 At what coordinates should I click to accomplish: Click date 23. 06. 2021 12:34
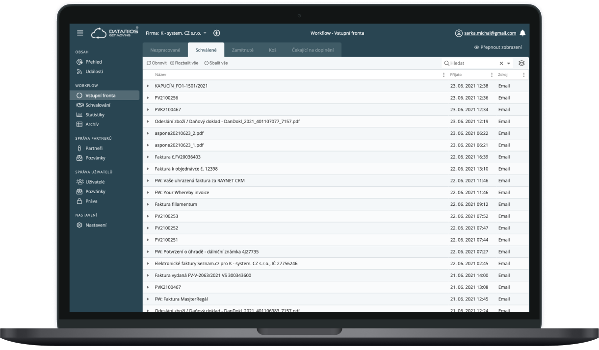(469, 109)
